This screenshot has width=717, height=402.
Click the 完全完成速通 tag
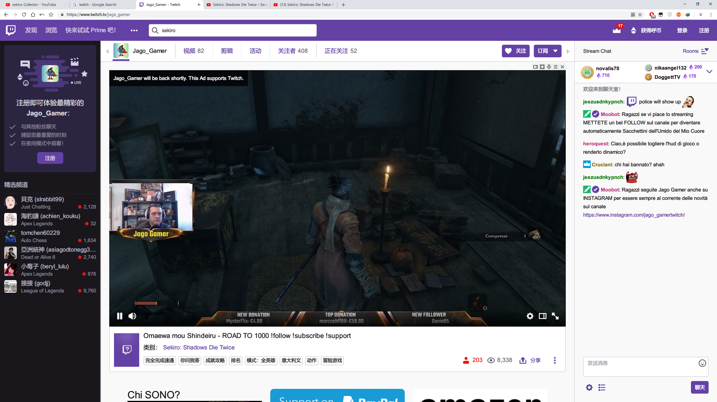[160, 360]
